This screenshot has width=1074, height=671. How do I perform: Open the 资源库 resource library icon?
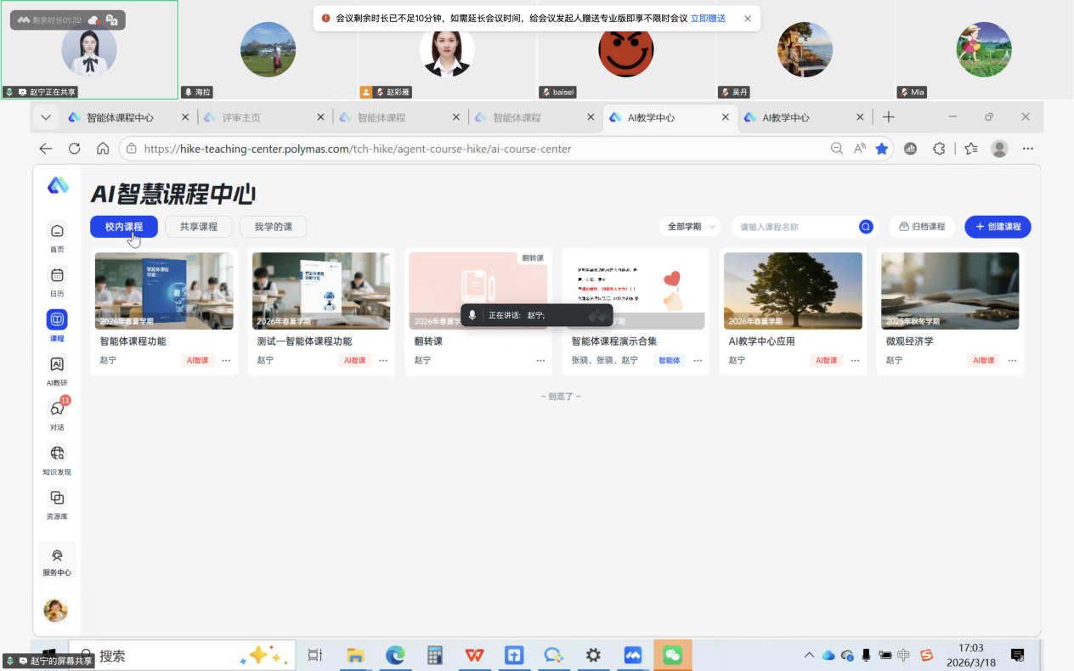(x=57, y=498)
